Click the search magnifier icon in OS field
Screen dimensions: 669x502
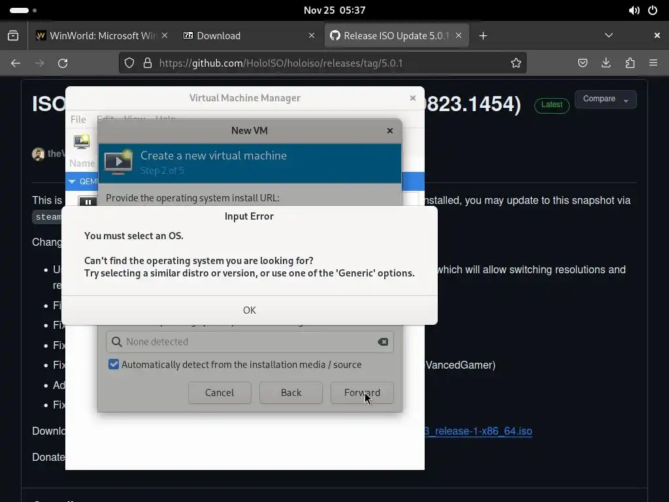(116, 341)
